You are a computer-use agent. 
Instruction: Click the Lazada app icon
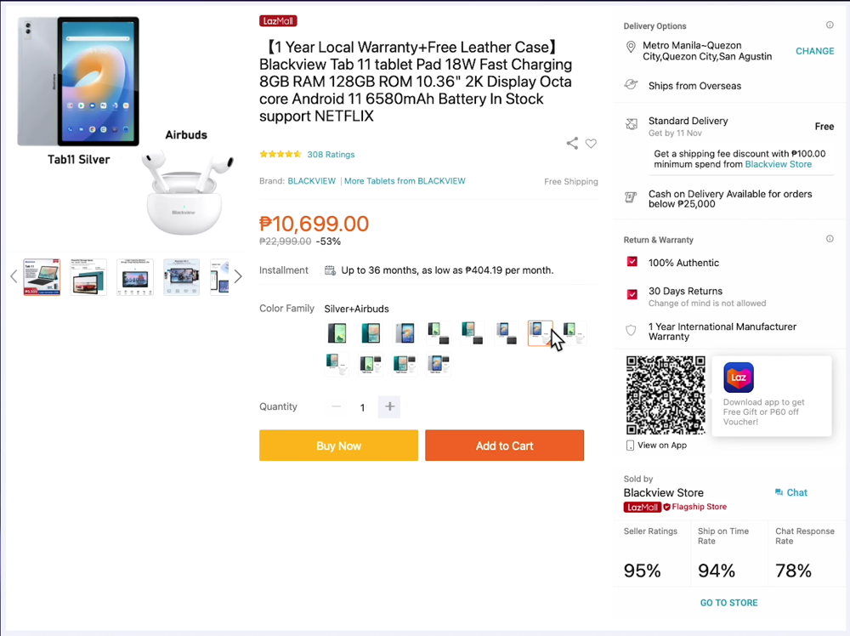[739, 378]
